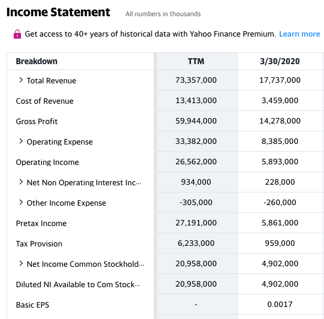Viewport: 324px width, 319px height.
Task: Expand the Total Revenue row
Action: point(21,80)
